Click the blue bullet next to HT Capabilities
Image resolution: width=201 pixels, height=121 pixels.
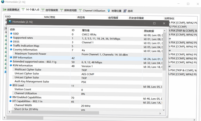click(x=10, y=101)
